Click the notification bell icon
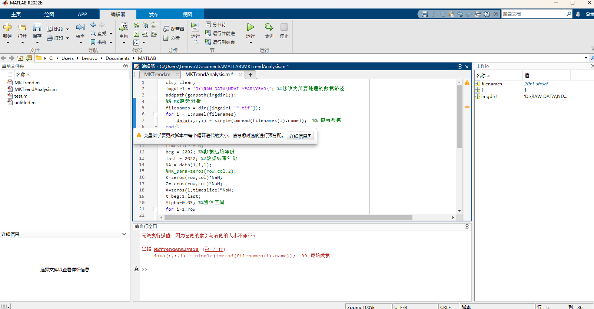The height and width of the screenshot is (309, 594). (x=578, y=14)
